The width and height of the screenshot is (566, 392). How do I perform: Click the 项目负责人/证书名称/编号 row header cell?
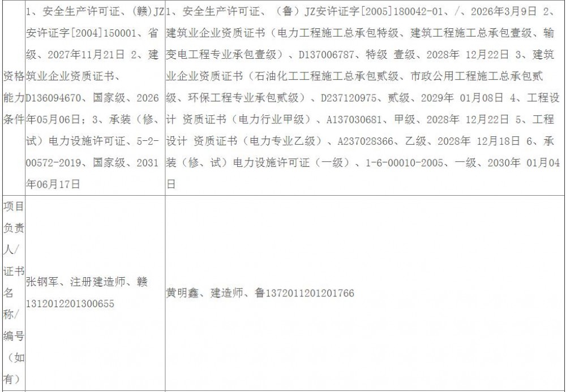(x=12, y=292)
